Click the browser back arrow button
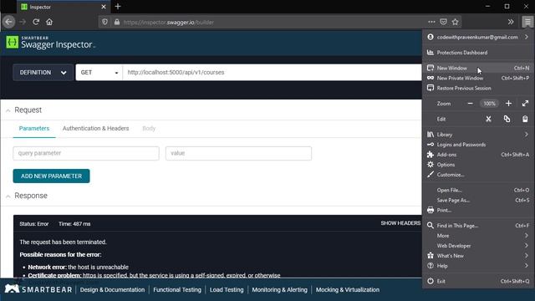Image resolution: width=535 pixels, height=301 pixels. (9, 22)
